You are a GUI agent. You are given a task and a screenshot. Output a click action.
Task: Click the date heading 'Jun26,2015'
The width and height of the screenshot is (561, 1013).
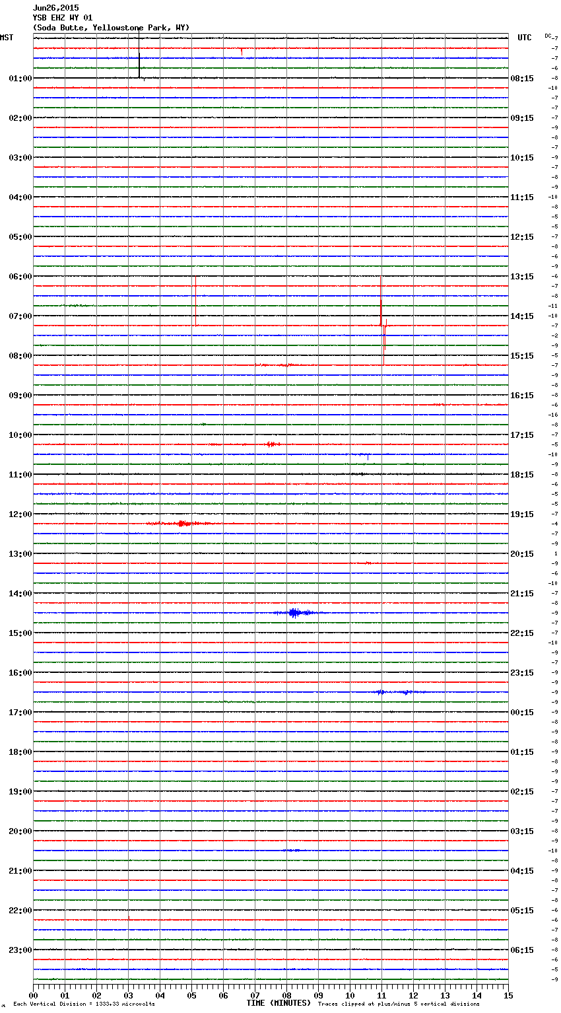[x=55, y=8]
